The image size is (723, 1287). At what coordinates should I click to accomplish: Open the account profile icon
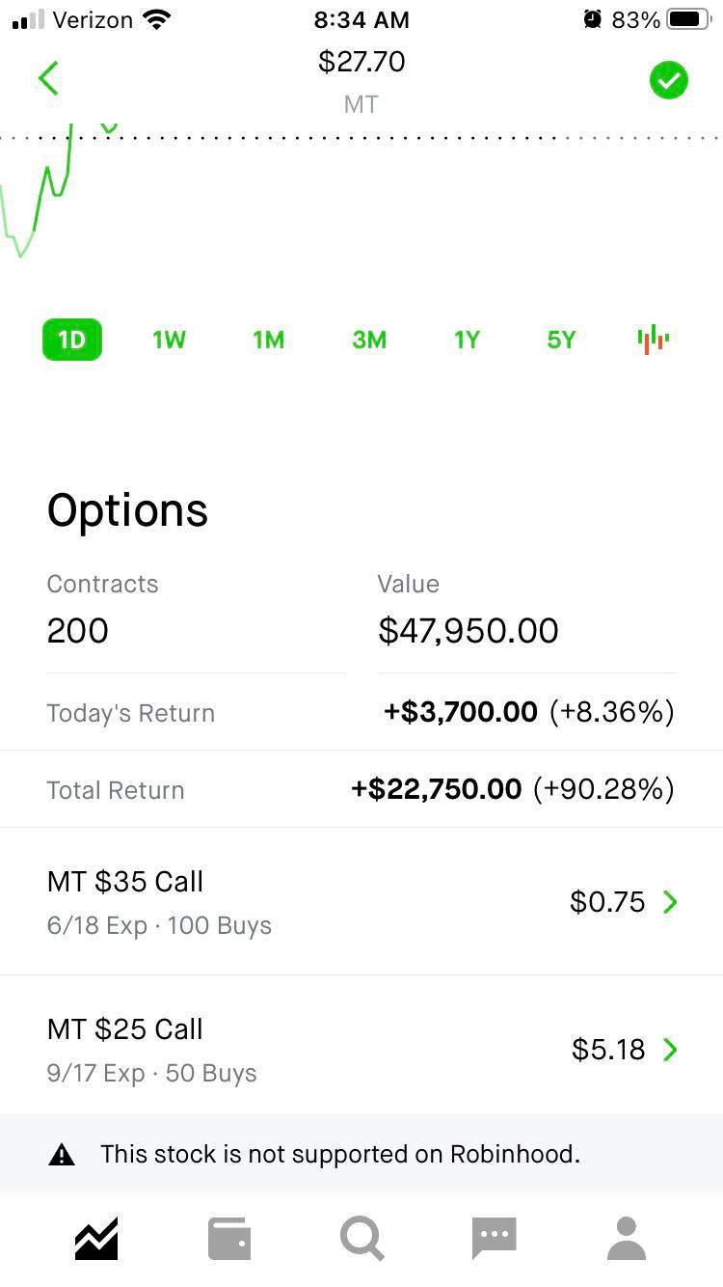point(627,1239)
